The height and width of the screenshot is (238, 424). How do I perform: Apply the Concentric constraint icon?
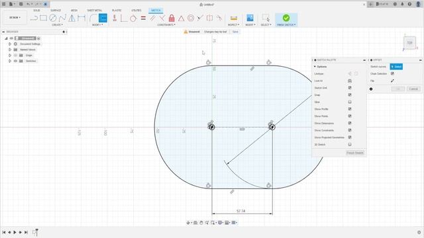[191, 18]
